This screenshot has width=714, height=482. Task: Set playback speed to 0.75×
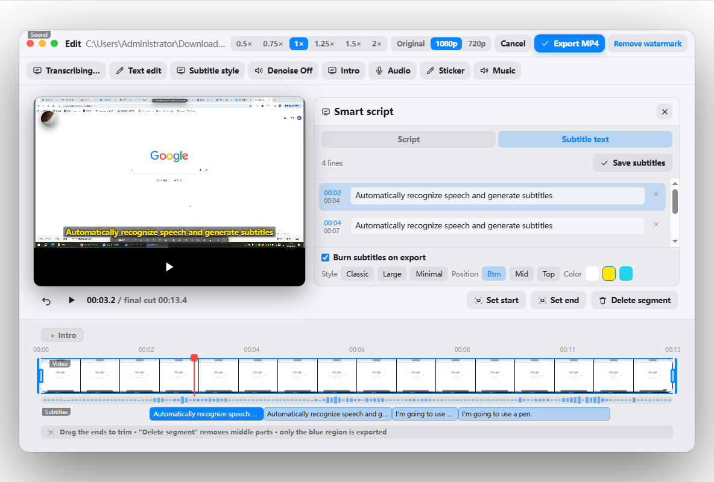[273, 44]
